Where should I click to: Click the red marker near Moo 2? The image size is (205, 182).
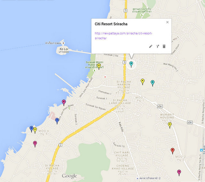pyautogui.click(x=173, y=151)
